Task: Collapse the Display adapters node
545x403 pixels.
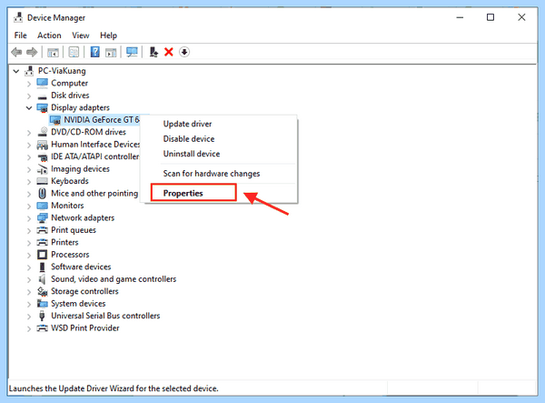Action: click(x=29, y=108)
